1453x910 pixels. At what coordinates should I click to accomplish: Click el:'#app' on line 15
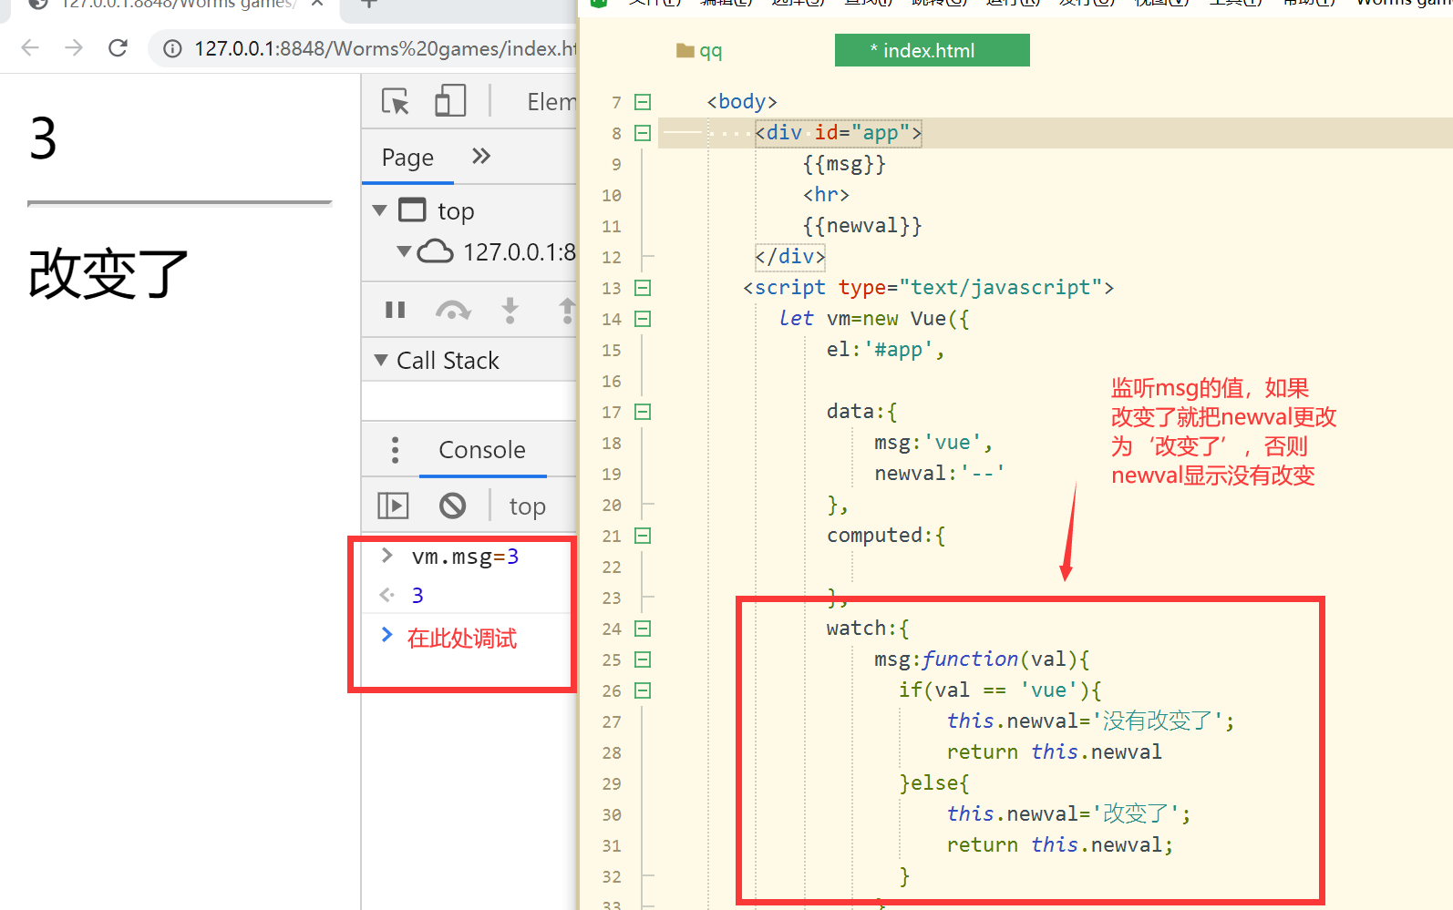tap(885, 350)
